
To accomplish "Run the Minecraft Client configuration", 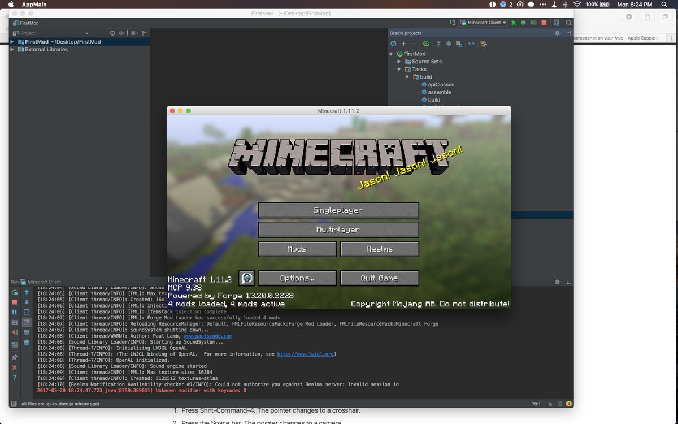I will pos(514,23).
